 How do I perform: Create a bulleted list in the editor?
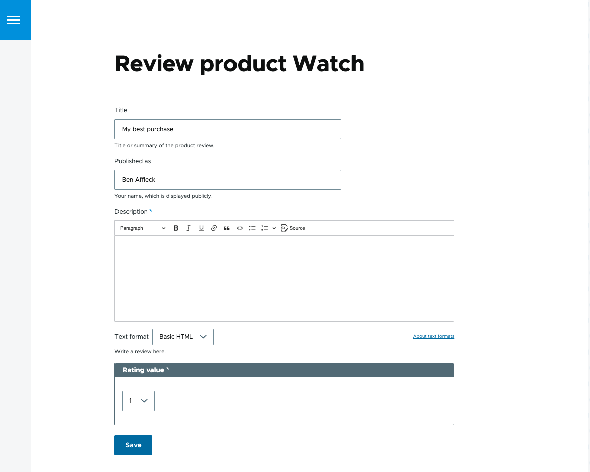252,228
